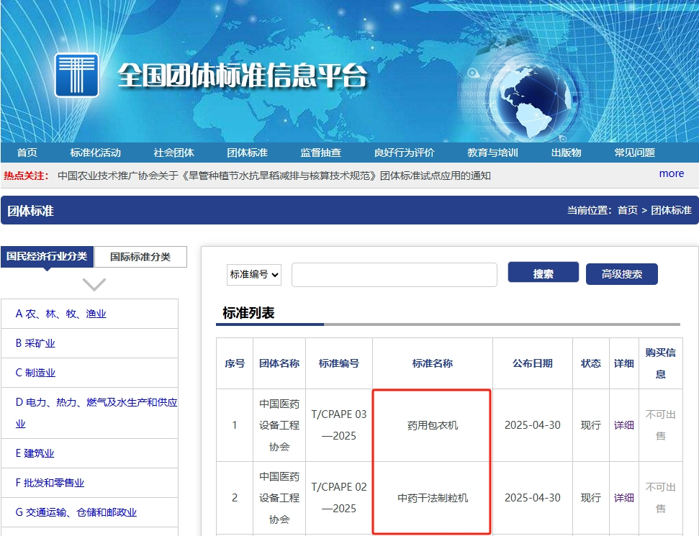Open the 教育与培训 section
Image resolution: width=699 pixels, height=536 pixels.
tap(494, 152)
